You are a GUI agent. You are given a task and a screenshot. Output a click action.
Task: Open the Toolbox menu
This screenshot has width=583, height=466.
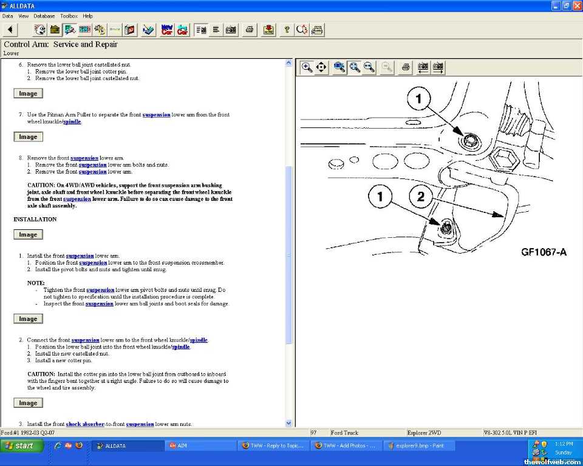click(69, 16)
